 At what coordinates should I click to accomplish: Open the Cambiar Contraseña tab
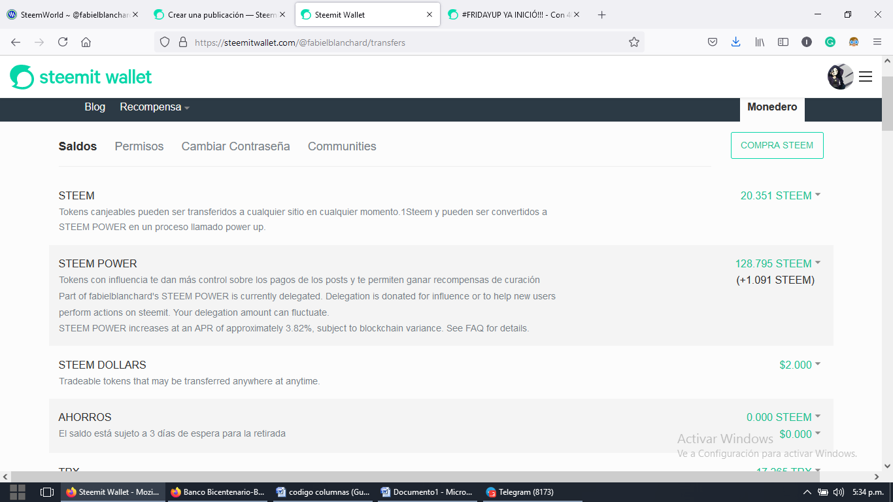pos(236,146)
